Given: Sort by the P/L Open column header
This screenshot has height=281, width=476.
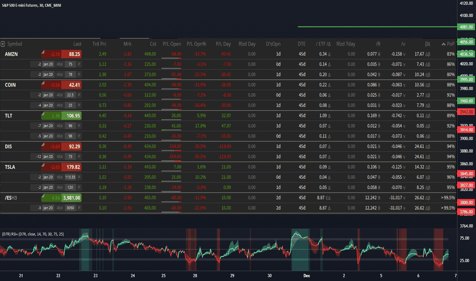Looking at the screenshot, I should coord(172,44).
